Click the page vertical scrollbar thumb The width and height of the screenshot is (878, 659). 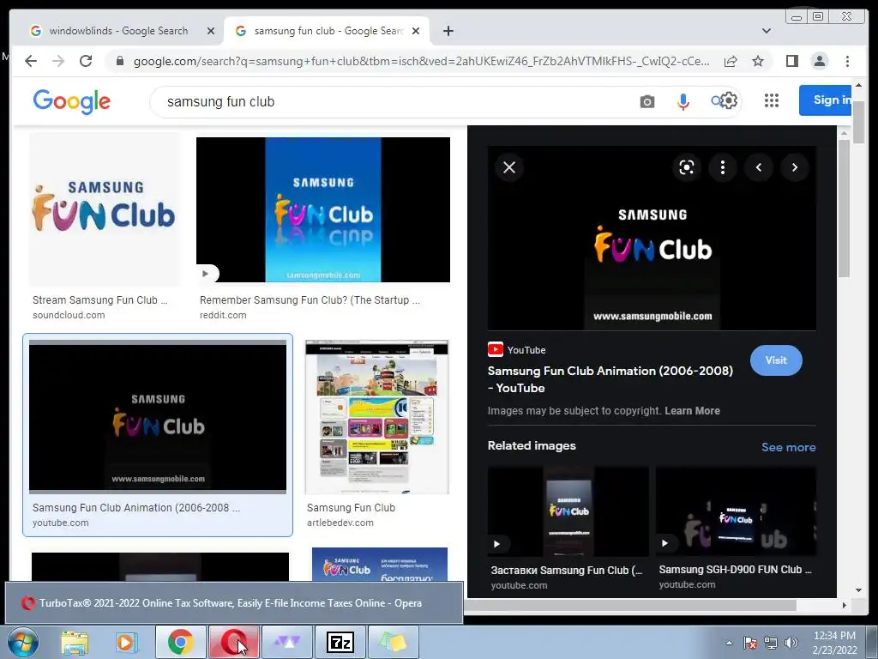tap(858, 122)
